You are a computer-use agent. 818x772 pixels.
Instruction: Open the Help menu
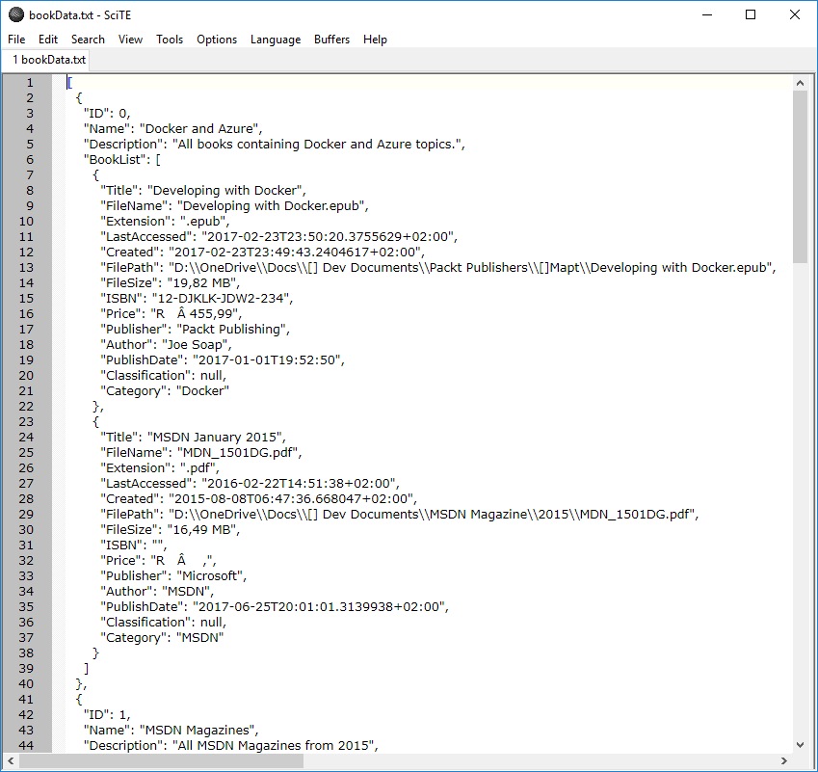point(375,40)
